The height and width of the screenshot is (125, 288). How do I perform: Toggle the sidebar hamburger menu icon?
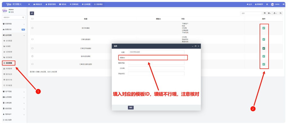tap(29, 4)
